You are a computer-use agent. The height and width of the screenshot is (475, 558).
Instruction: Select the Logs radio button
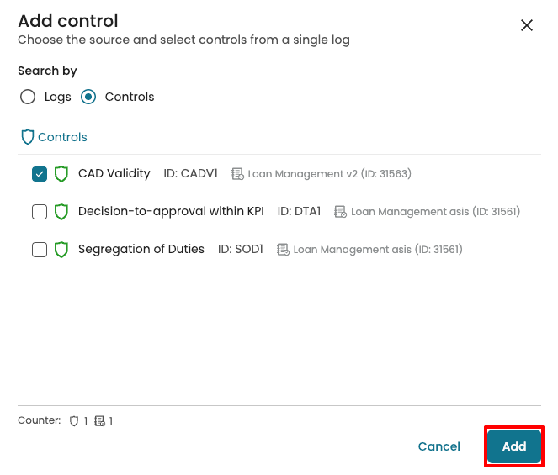coord(28,97)
